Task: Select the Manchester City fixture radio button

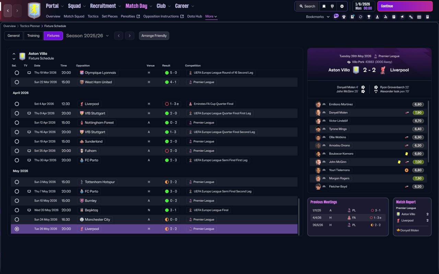Action: click(17, 220)
